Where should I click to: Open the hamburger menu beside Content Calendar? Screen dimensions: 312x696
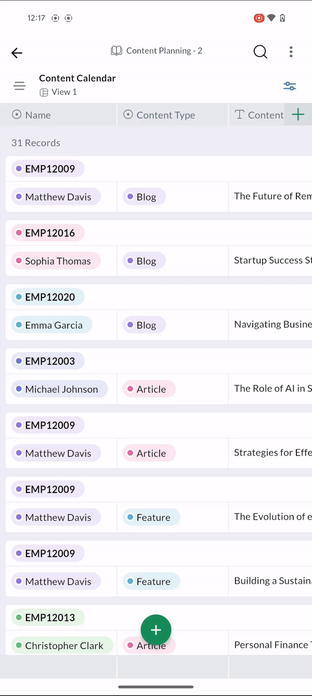point(20,86)
